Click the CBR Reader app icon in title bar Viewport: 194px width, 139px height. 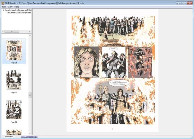tap(3, 3)
